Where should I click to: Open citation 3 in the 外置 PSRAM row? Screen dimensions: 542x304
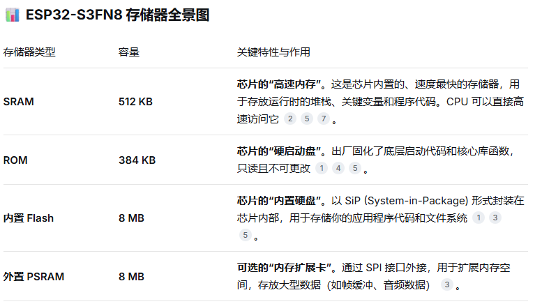(446, 285)
